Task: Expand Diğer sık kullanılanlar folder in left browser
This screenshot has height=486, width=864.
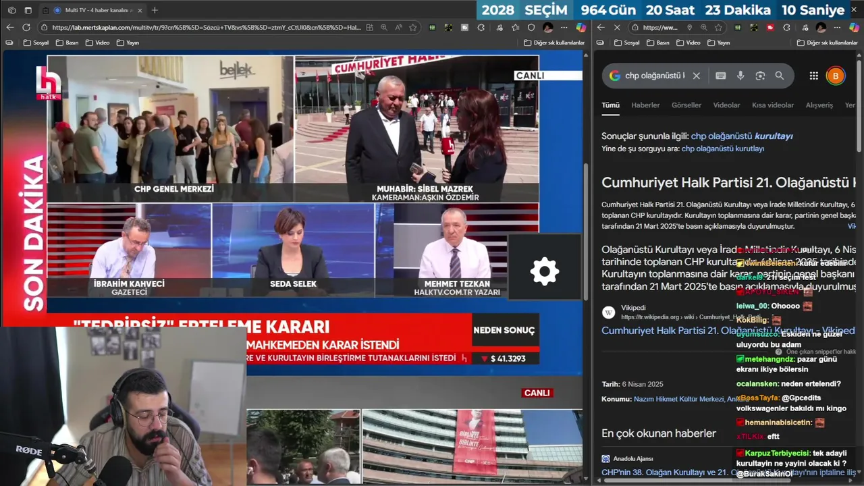Action: 554,43
